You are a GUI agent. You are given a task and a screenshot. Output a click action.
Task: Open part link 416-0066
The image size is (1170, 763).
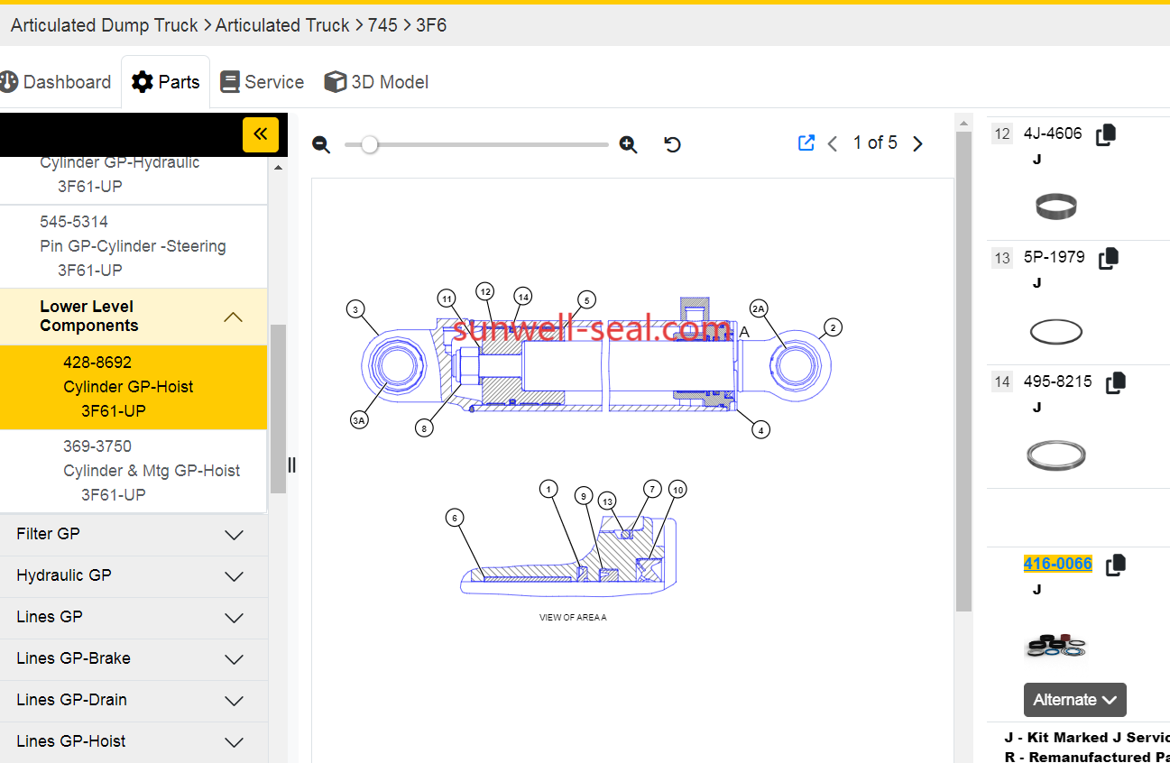point(1057,564)
